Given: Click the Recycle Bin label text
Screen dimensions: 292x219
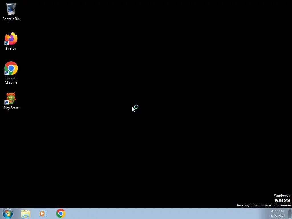Looking at the screenshot, I should [11, 19].
